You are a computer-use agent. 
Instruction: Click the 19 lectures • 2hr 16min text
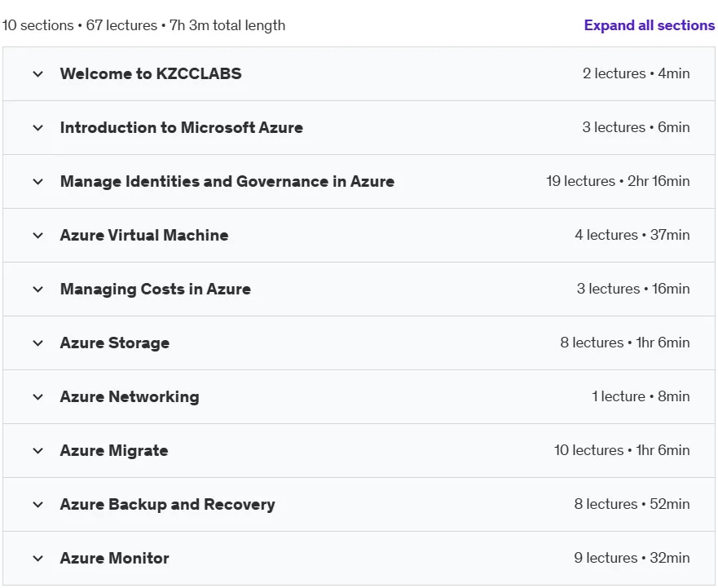[618, 181]
